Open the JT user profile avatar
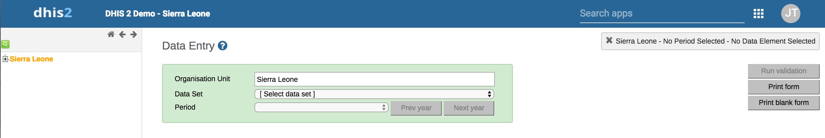The image size is (825, 138). click(790, 14)
